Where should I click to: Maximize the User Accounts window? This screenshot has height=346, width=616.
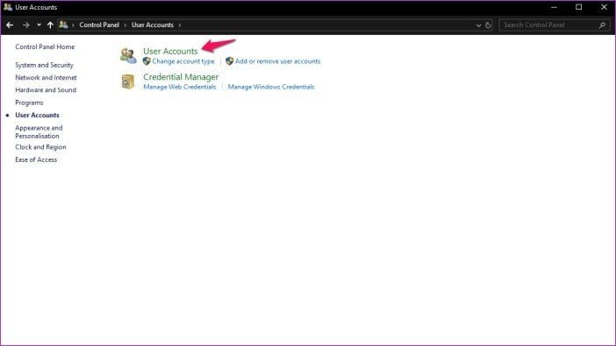[578, 7]
